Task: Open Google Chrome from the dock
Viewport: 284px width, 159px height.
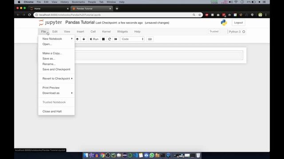Action: [103, 155]
